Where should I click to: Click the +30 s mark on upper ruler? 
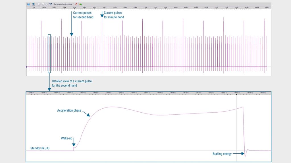tap(84, 7)
